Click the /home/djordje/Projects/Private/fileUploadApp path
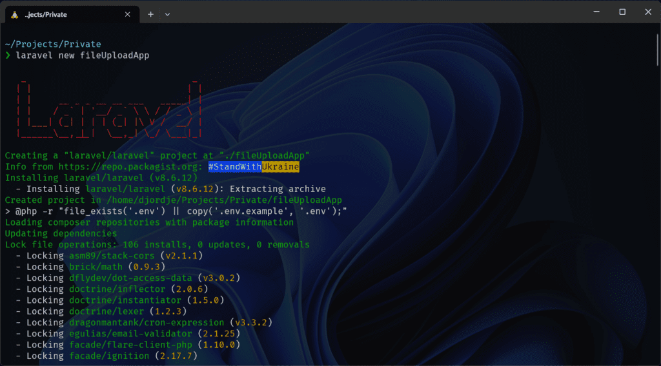Viewport: 661px width, 366px height. [x=224, y=200]
